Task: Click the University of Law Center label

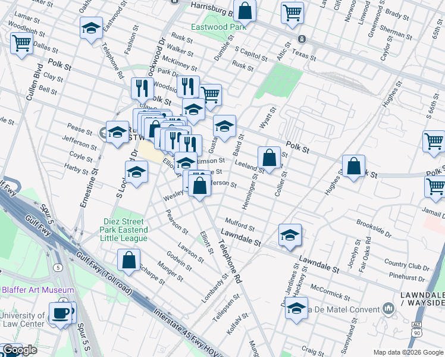Action: click(x=23, y=320)
